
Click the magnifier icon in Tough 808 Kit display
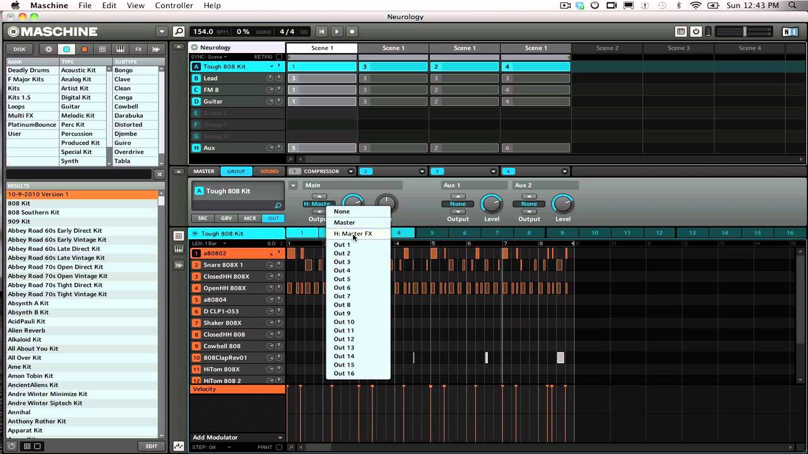coord(278,206)
